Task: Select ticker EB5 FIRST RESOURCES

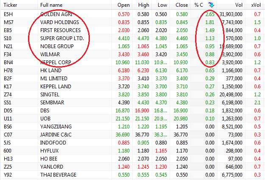Action: pyautogui.click(x=60, y=30)
